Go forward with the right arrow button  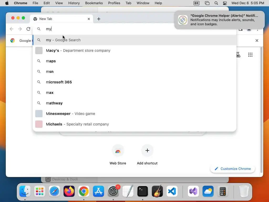pyautogui.click(x=20, y=29)
